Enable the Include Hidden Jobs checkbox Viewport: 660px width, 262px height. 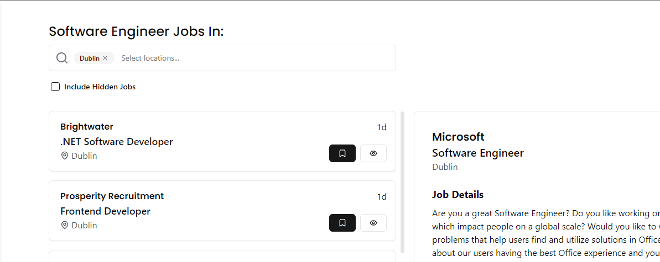click(x=55, y=87)
